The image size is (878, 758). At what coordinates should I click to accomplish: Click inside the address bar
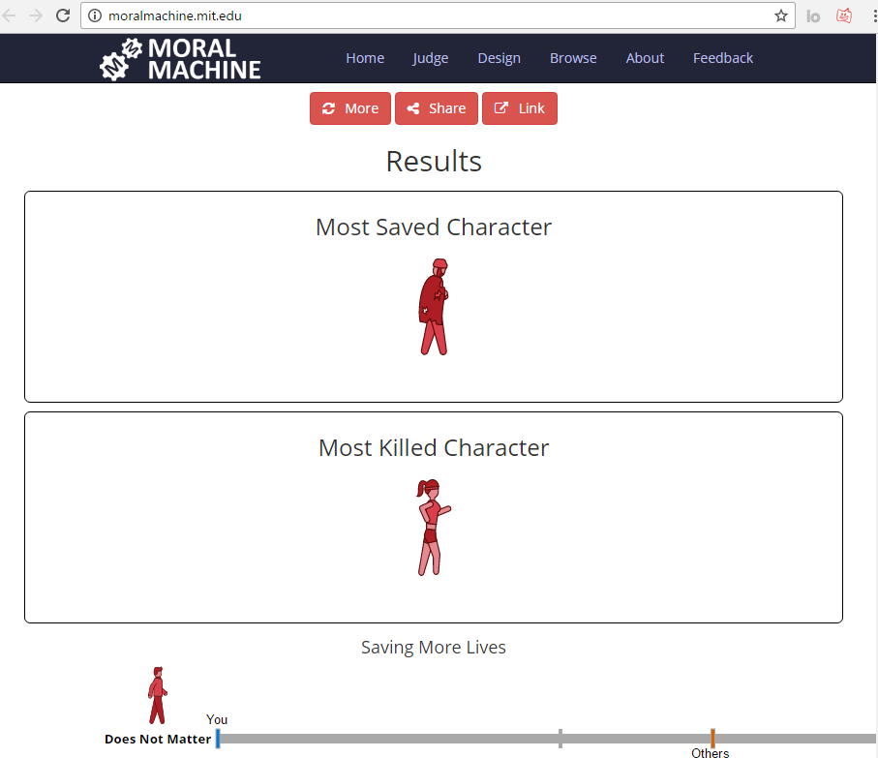387,15
